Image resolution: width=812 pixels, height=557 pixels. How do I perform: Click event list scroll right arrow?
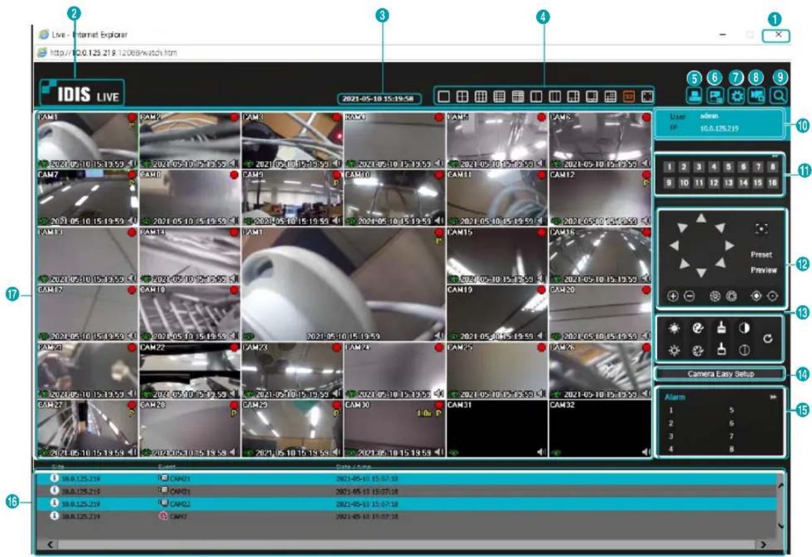click(x=763, y=544)
